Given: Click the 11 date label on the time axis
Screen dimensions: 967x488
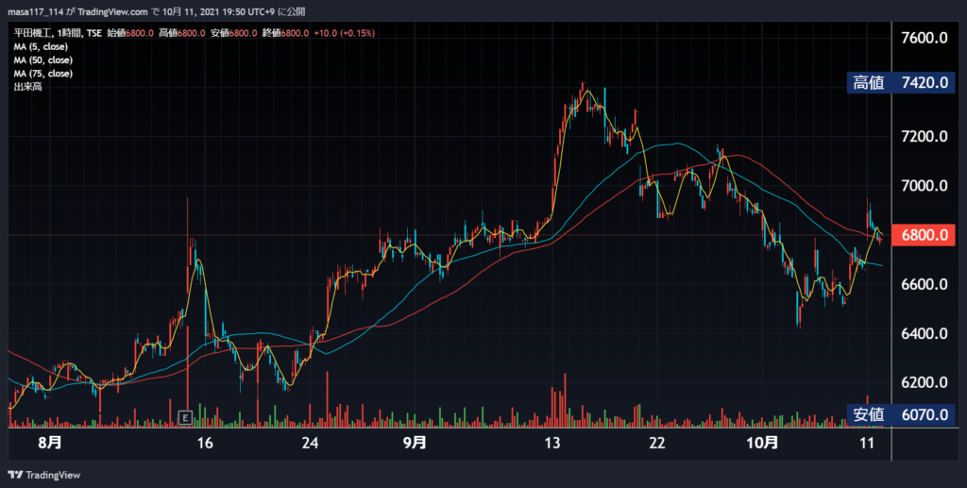Looking at the screenshot, I should (x=867, y=443).
